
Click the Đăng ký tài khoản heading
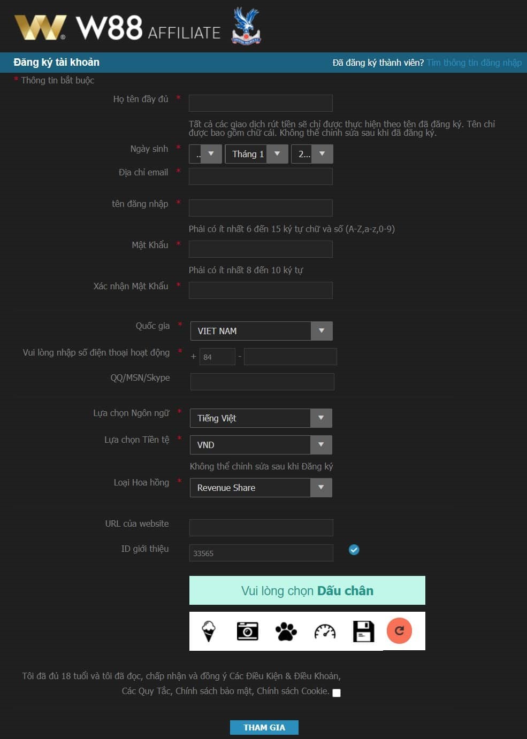pyautogui.click(x=57, y=62)
